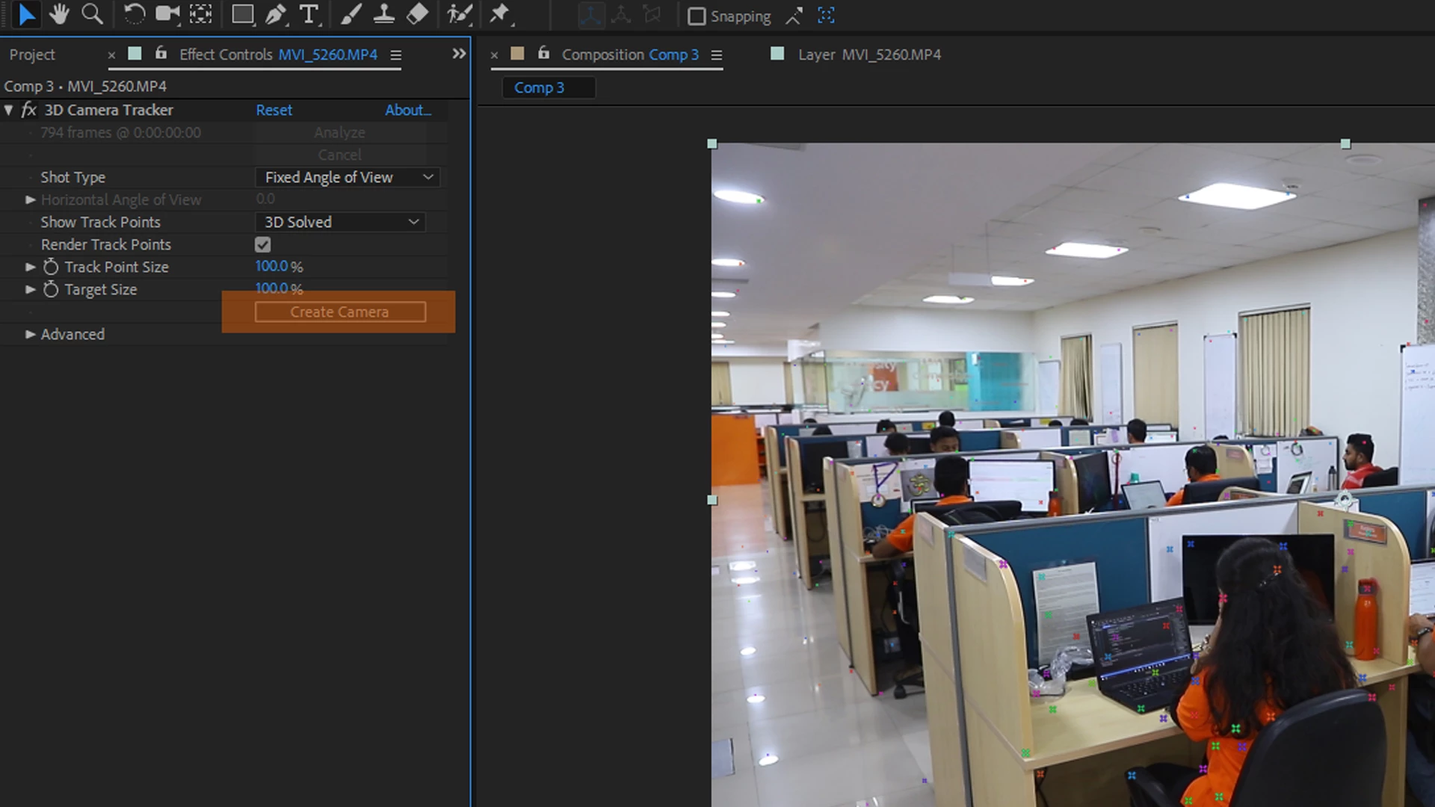Open Show Track Points dropdown
Image resolution: width=1435 pixels, height=807 pixels.
(x=340, y=222)
